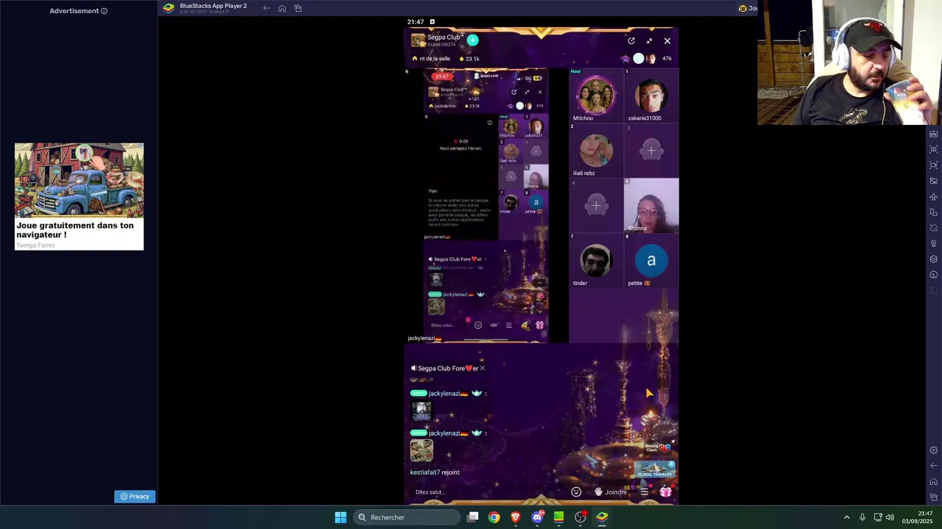Open jackylenazi's portrait image message

click(421, 411)
